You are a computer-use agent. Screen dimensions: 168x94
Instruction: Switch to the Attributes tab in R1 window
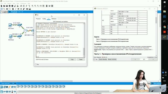click(x=54, y=19)
